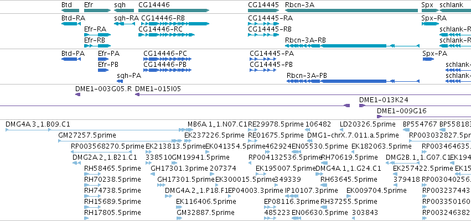Screen dimensions: 471x221
Task: Select the 'DMG2A.2_1.B21.C1' EST label
Action: (x=105, y=158)
